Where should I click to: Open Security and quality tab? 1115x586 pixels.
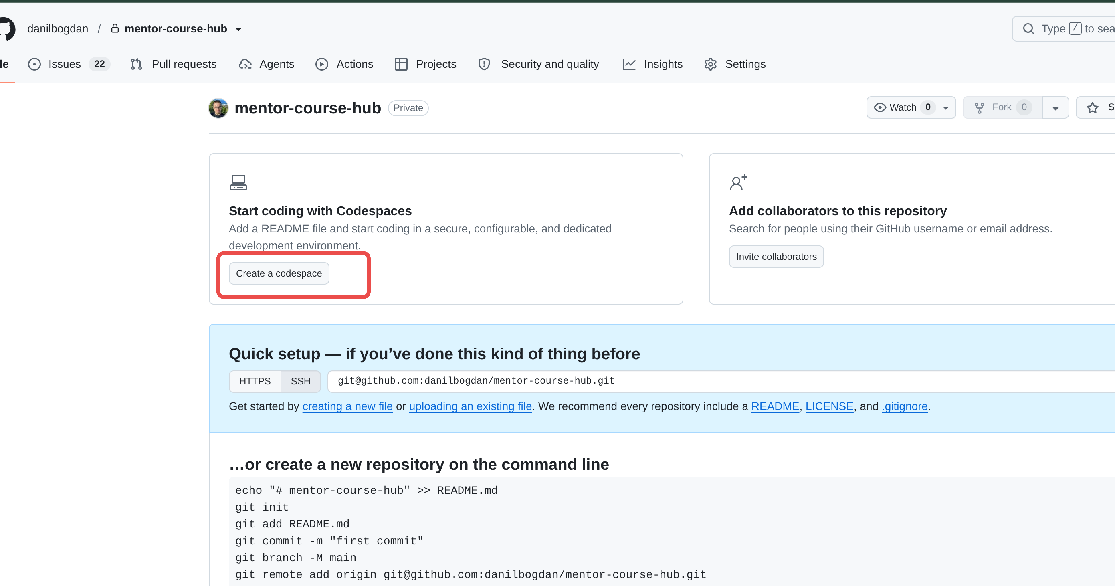click(538, 64)
